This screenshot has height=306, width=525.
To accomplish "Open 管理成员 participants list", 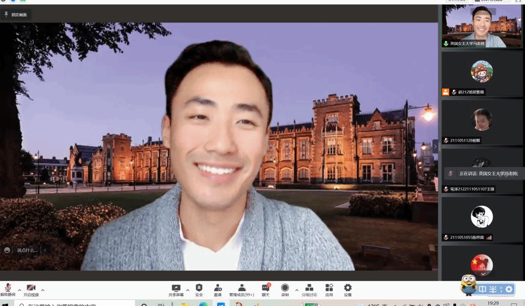I will click(241, 290).
